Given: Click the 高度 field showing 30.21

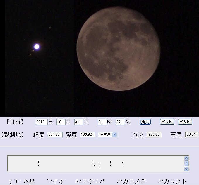Looking at the screenshot, I should (x=191, y=134).
